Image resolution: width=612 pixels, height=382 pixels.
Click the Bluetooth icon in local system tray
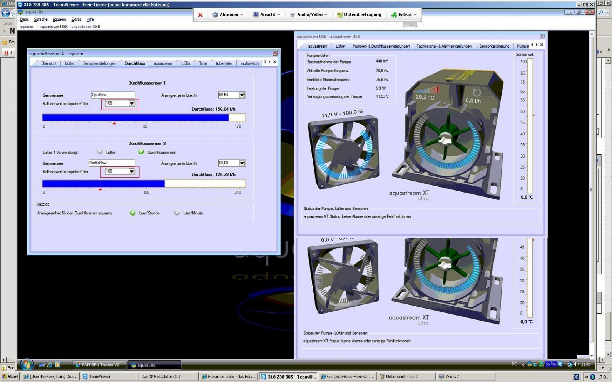click(x=592, y=377)
